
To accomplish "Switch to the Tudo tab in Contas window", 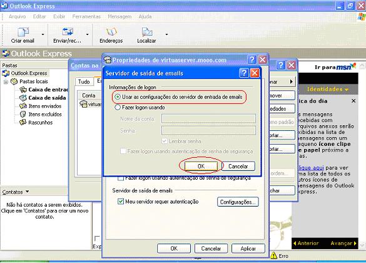I will (x=84, y=81).
